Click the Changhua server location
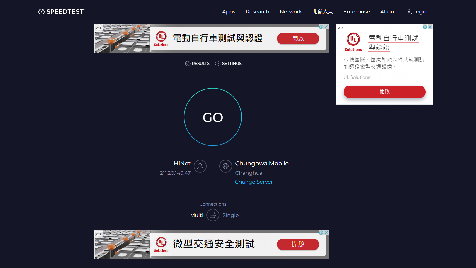The image size is (476, 268). coord(249,173)
